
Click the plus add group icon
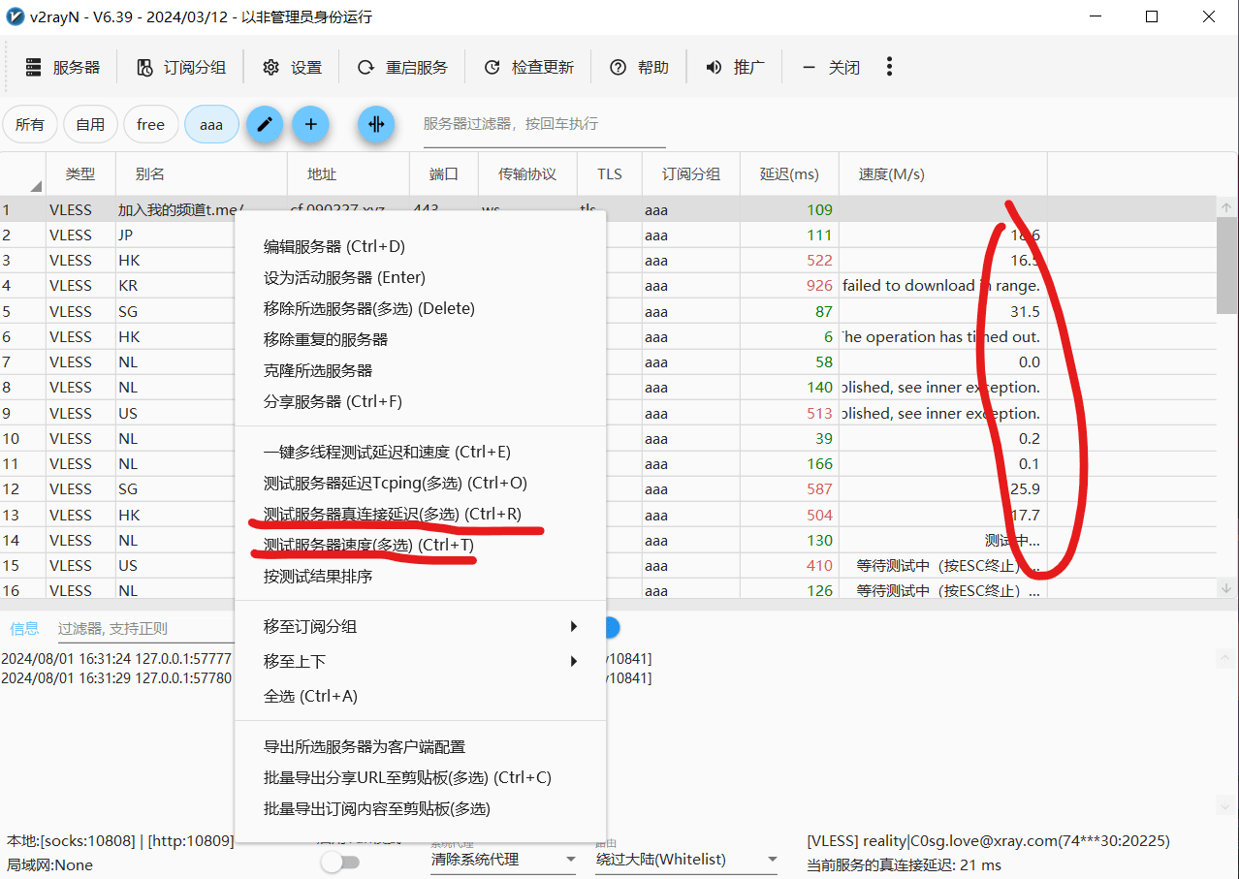(x=310, y=124)
